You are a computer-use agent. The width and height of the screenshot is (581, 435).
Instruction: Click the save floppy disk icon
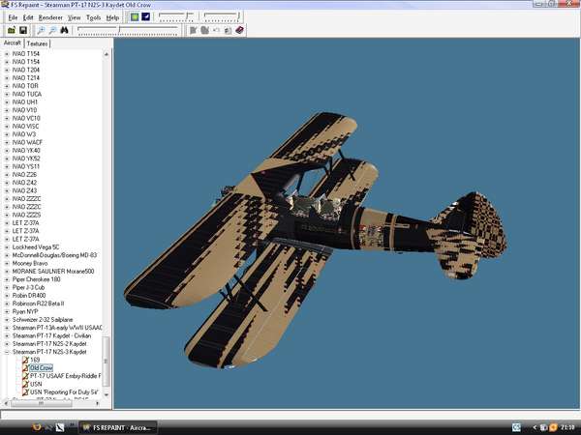tap(23, 30)
